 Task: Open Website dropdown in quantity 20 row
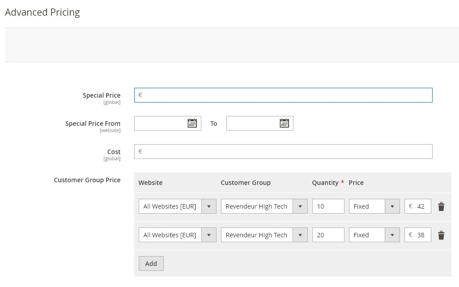tap(178, 235)
